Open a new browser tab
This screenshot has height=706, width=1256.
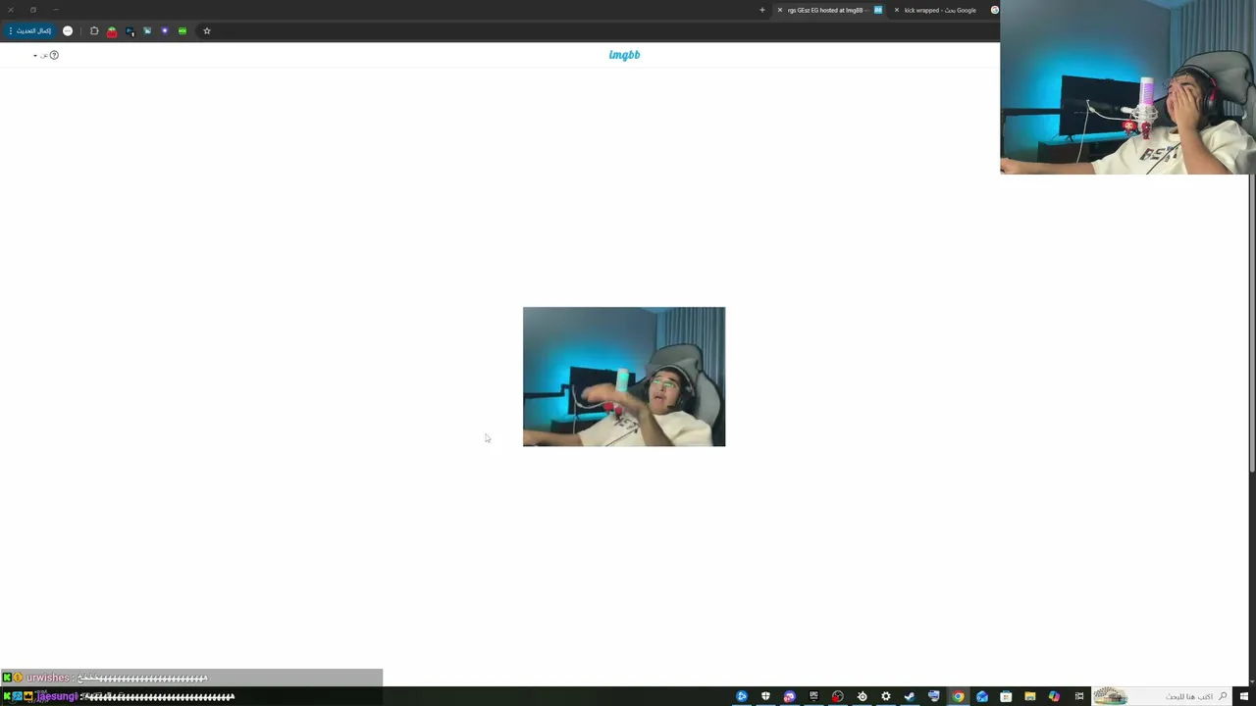coord(762,10)
